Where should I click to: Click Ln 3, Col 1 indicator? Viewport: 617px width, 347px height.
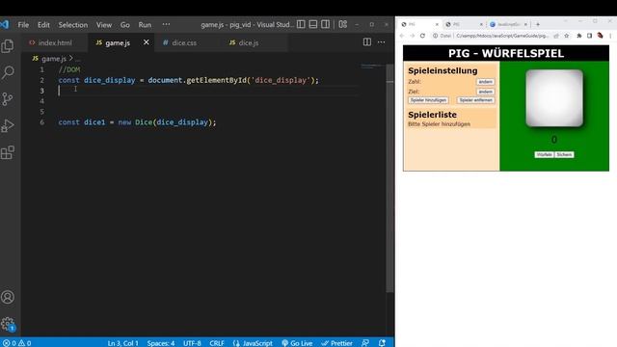(122, 343)
